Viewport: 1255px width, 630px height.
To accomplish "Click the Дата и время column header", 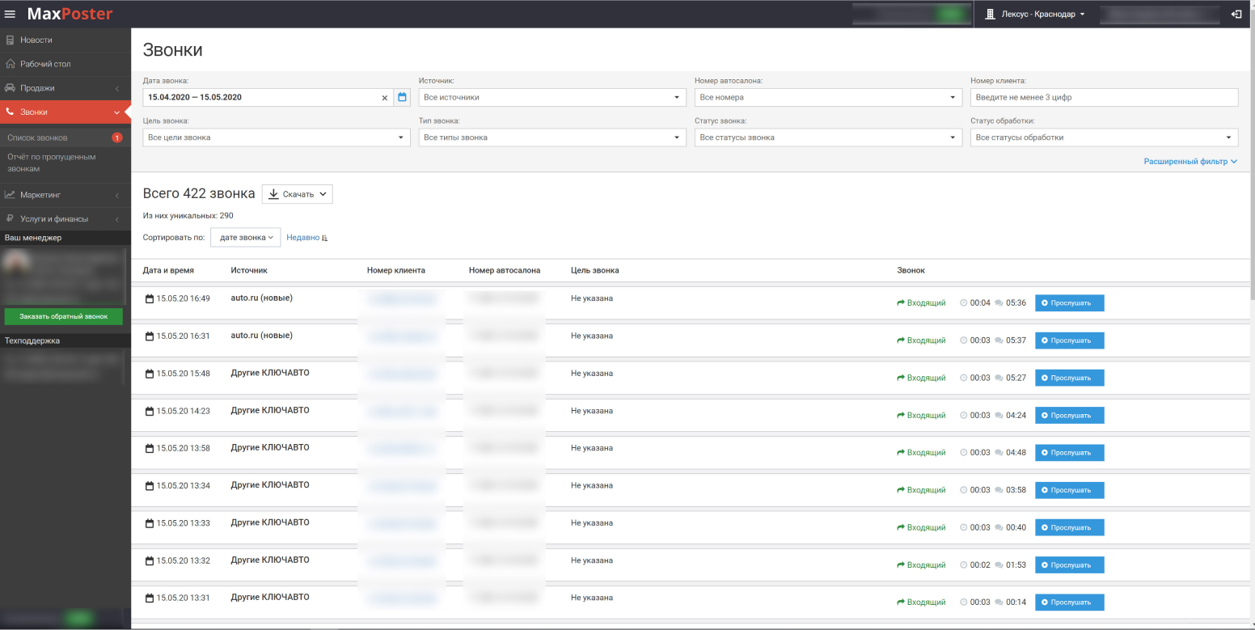I will click(168, 270).
